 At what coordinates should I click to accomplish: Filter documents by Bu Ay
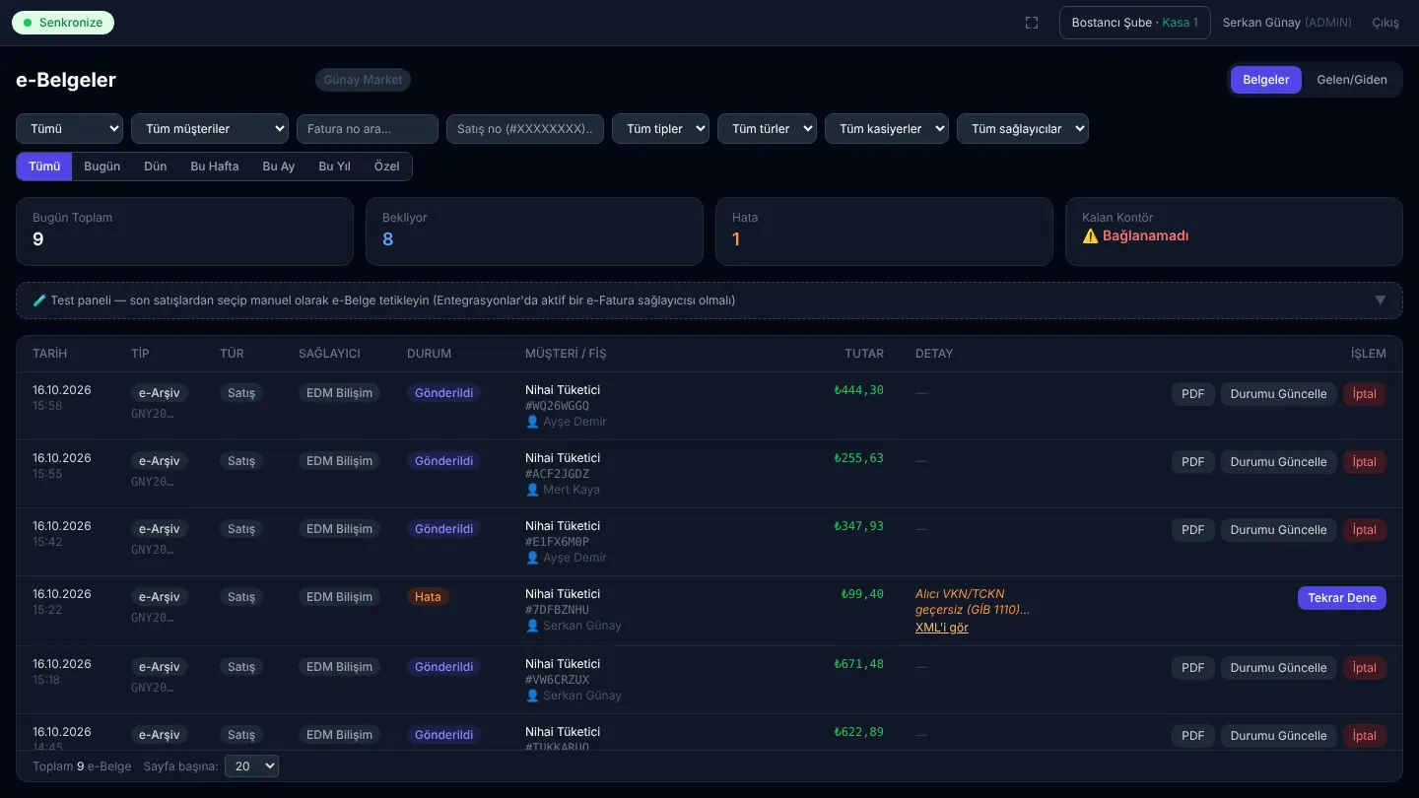(x=279, y=166)
